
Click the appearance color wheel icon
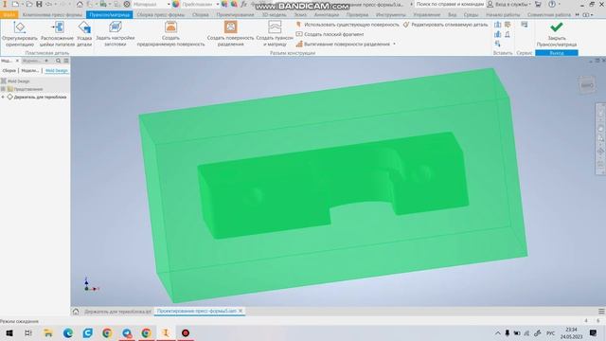click(176, 4)
